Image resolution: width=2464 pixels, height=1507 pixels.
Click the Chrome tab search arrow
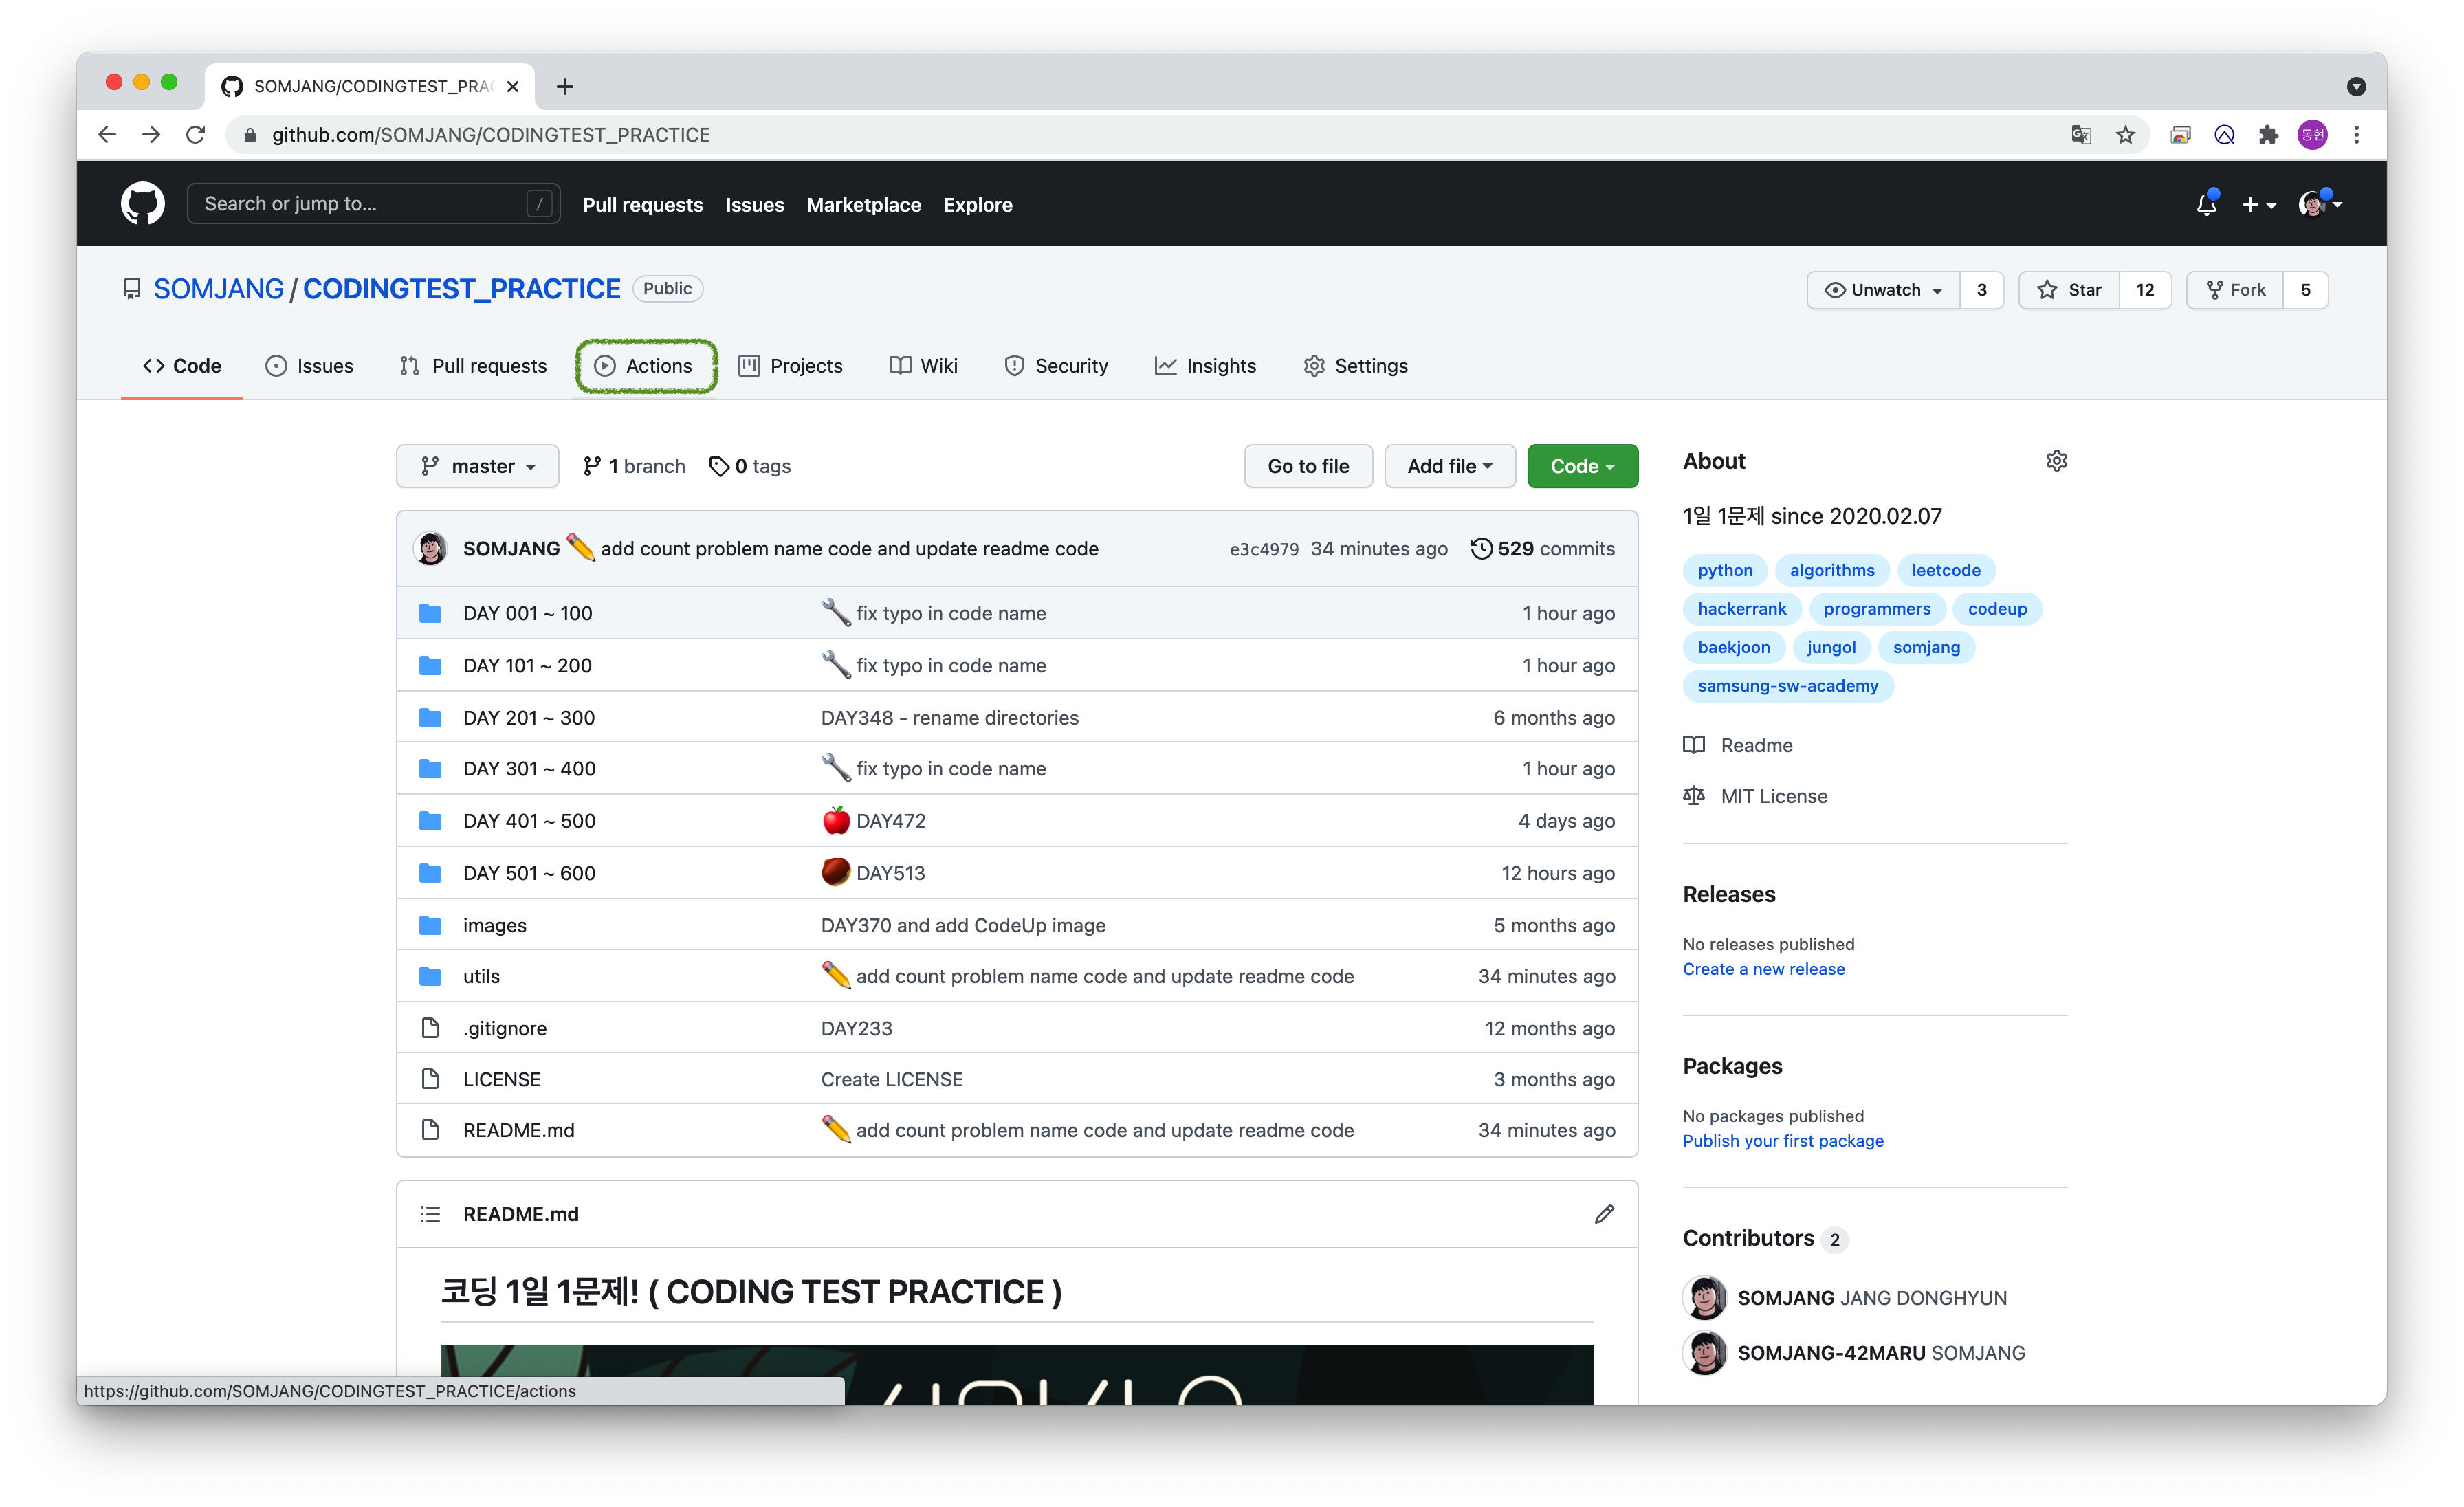pos(2356,87)
